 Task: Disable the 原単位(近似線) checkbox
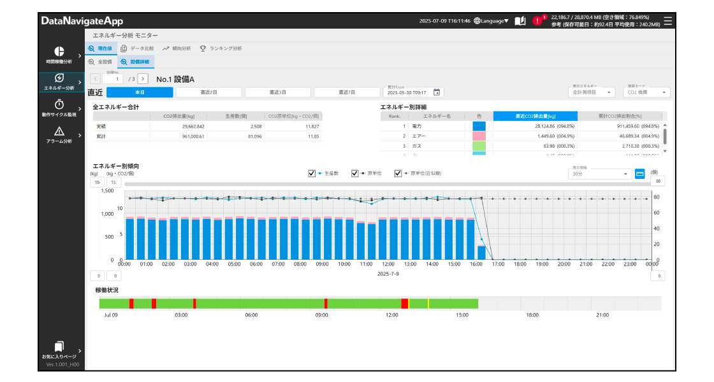point(398,173)
